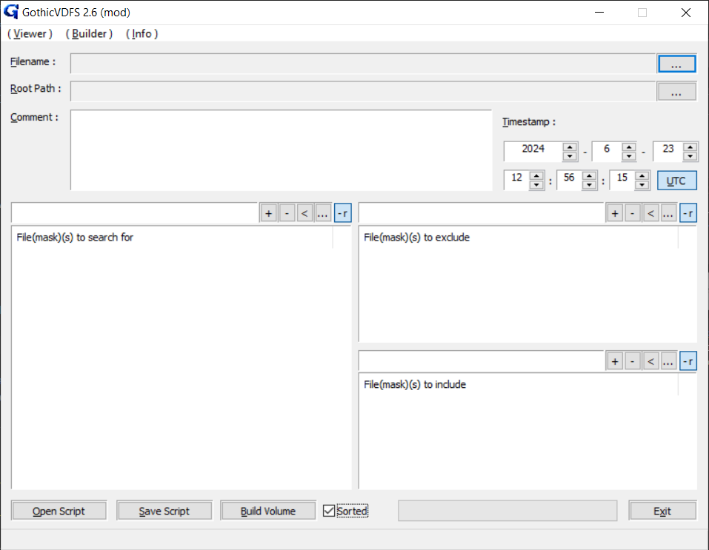Toggle -r option for search-for masks

343,213
